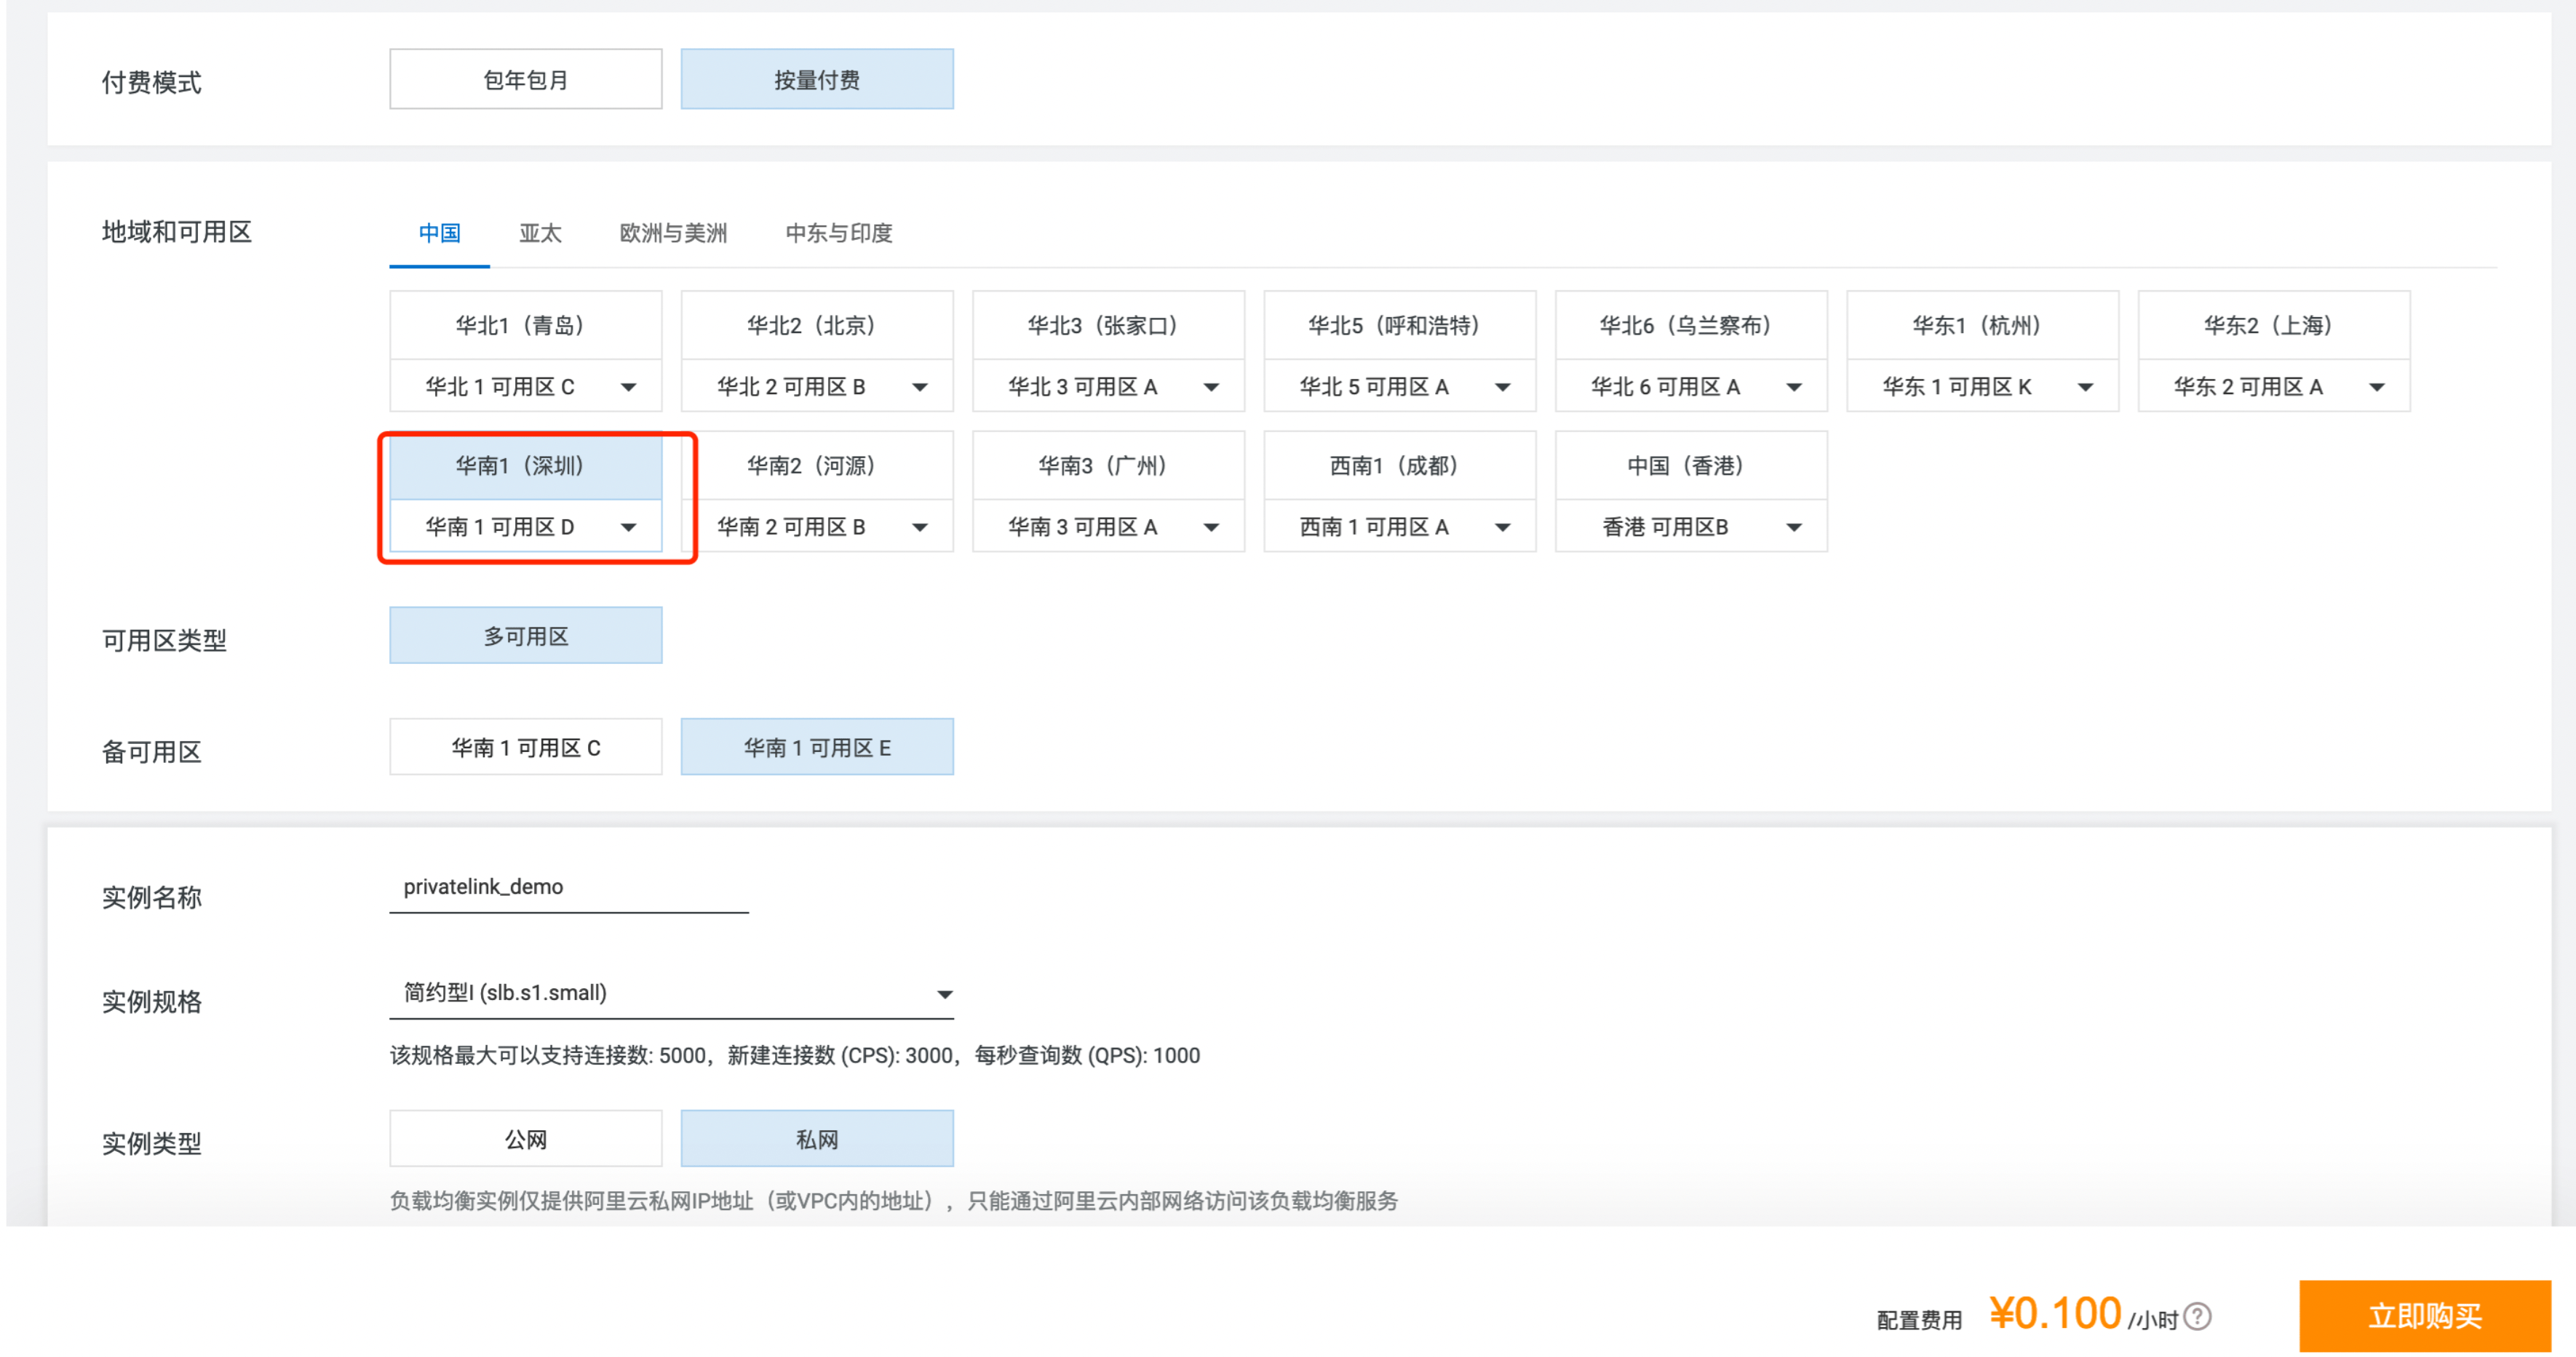Viewport: 2576px width, 1357px height.
Task: Switch to the 欧洲与美洲 tab
Action: point(672,233)
